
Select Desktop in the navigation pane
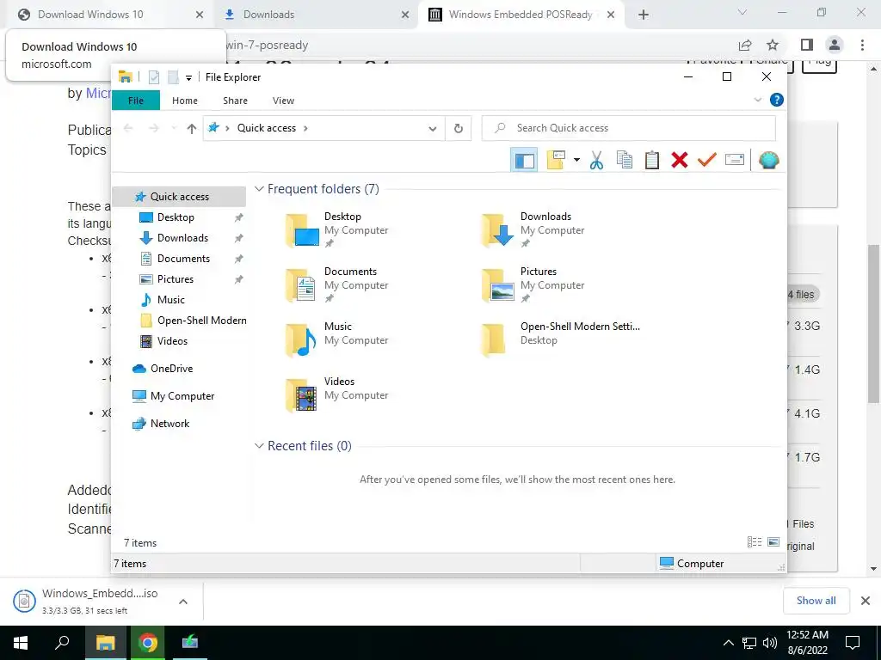click(x=176, y=217)
